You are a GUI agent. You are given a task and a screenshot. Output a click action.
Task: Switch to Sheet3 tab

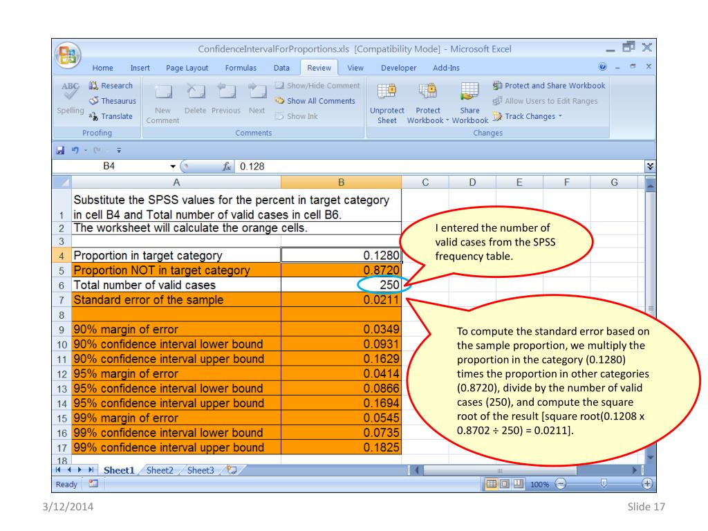coord(201,470)
